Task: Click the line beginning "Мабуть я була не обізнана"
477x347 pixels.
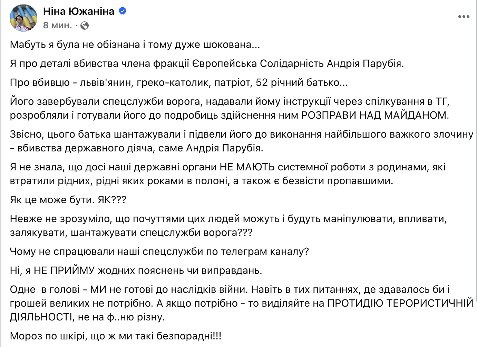Action: pos(135,44)
